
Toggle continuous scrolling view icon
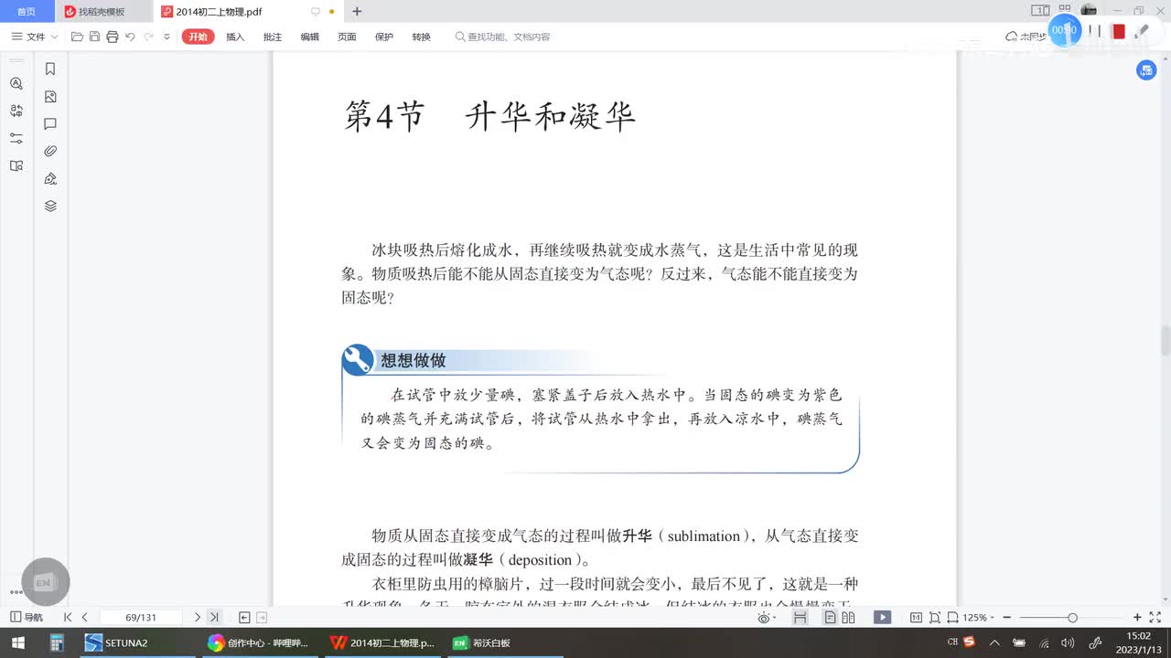coord(800,618)
